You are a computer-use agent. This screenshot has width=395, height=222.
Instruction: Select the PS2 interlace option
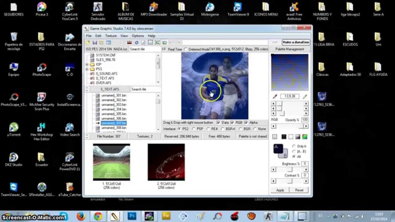[x=179, y=129]
